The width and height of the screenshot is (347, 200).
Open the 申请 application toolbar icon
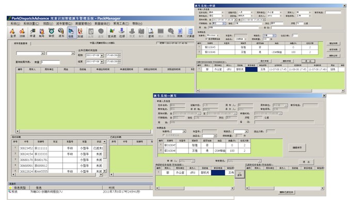pos(33,32)
